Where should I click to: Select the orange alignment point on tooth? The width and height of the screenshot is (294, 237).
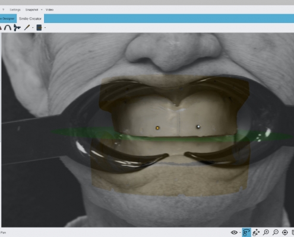[x=157, y=128]
